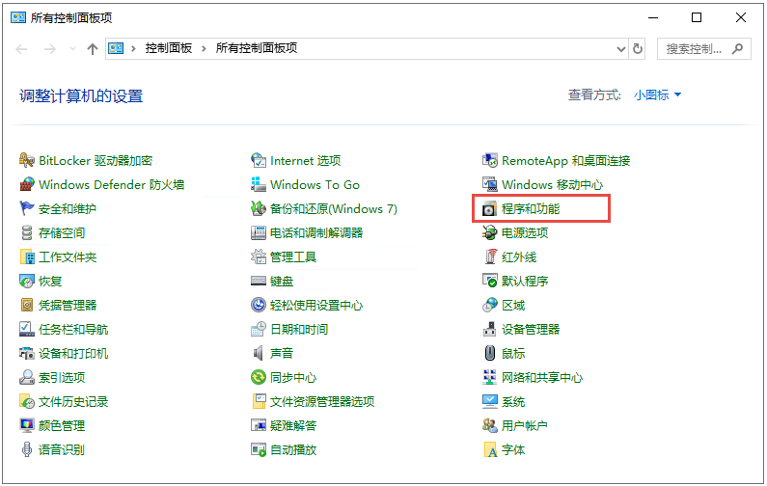Open the 键盘 keyboard icon
Viewport: 767px width, 486px height.
point(259,282)
